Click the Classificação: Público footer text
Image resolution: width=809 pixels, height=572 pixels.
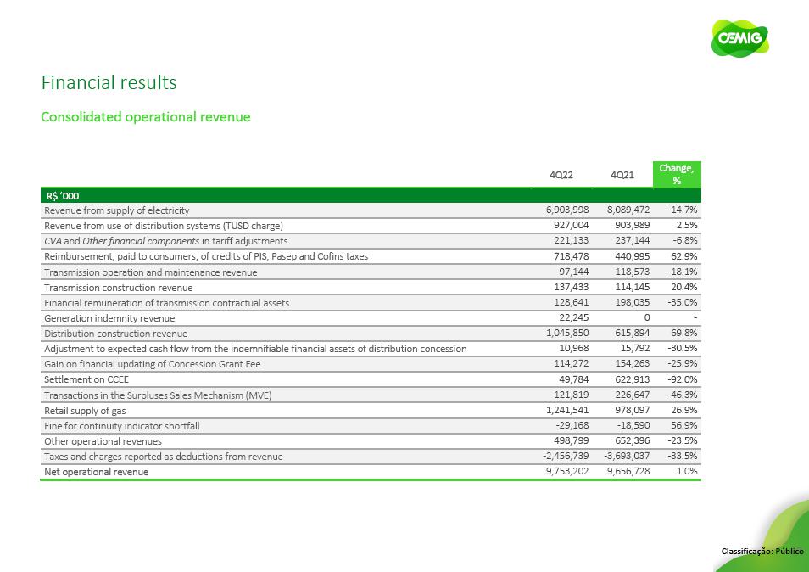click(762, 552)
